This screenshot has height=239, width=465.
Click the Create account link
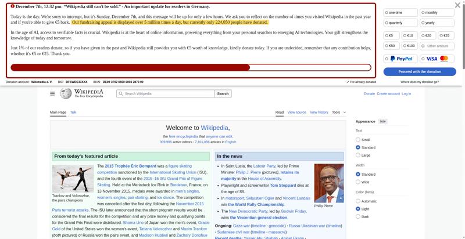point(388,93)
